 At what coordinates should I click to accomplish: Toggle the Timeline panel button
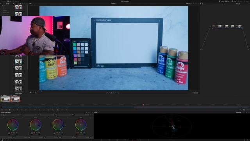[221, 1]
